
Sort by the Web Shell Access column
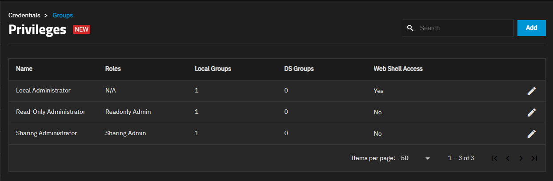pyautogui.click(x=398, y=69)
